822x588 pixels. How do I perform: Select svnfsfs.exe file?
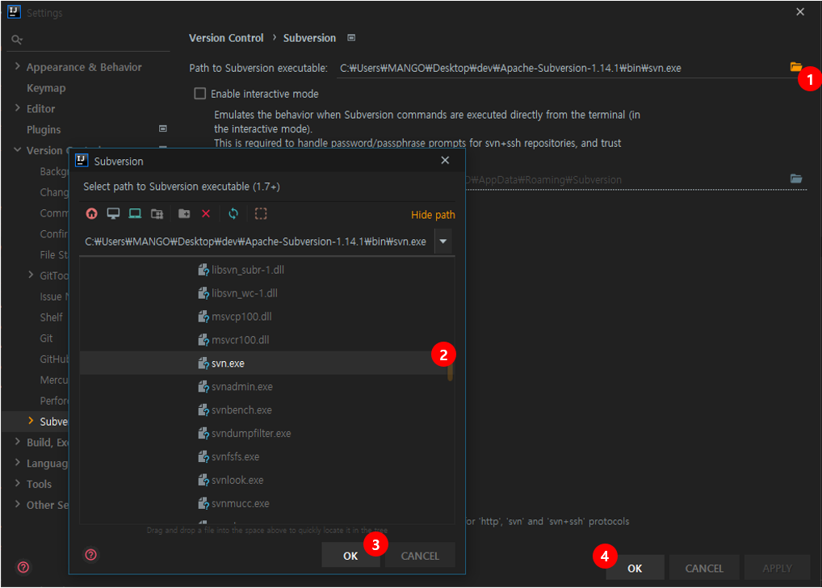tap(266, 456)
